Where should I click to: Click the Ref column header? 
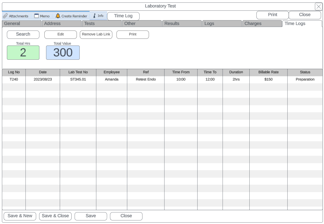click(x=146, y=72)
